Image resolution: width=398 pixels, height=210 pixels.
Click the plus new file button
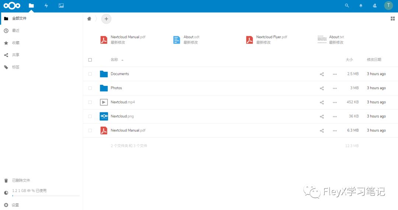click(x=106, y=19)
